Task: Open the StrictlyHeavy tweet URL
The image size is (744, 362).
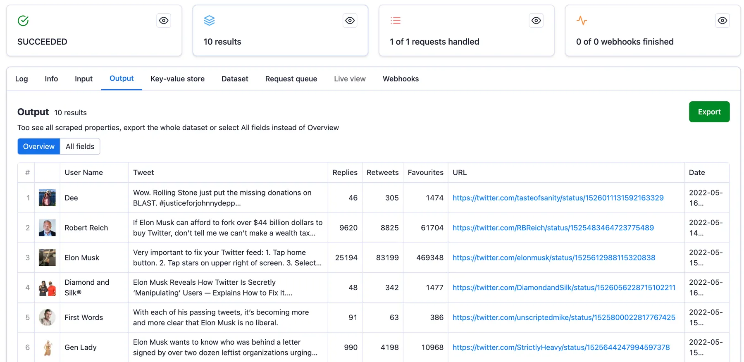Action: pos(561,348)
